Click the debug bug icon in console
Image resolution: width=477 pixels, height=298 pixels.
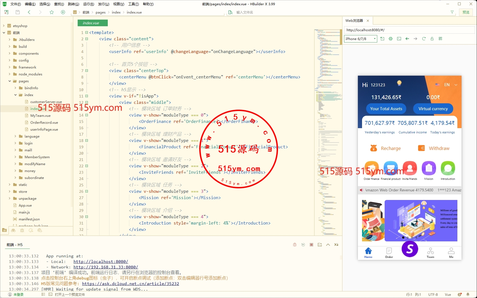pos(295,245)
